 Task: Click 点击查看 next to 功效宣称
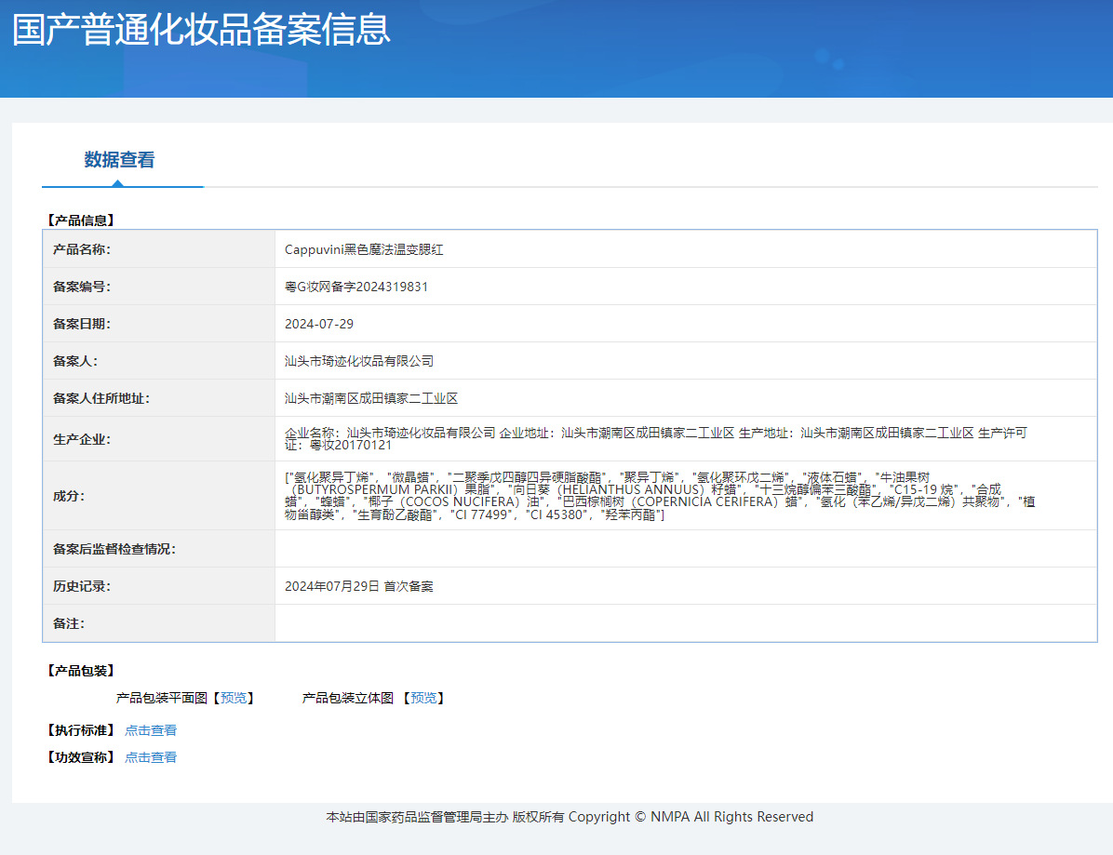click(151, 757)
